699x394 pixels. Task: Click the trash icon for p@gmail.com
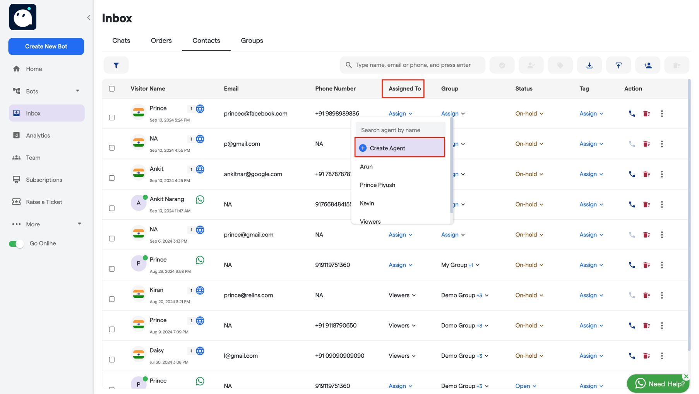point(647,144)
